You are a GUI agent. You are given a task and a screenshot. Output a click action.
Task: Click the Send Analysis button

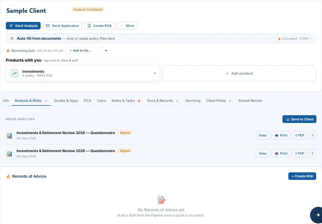click(x=23, y=26)
